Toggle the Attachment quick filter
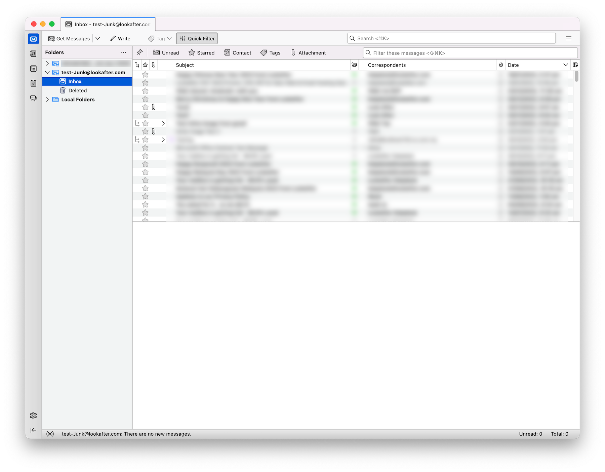The height and width of the screenshot is (472, 605). 308,53
